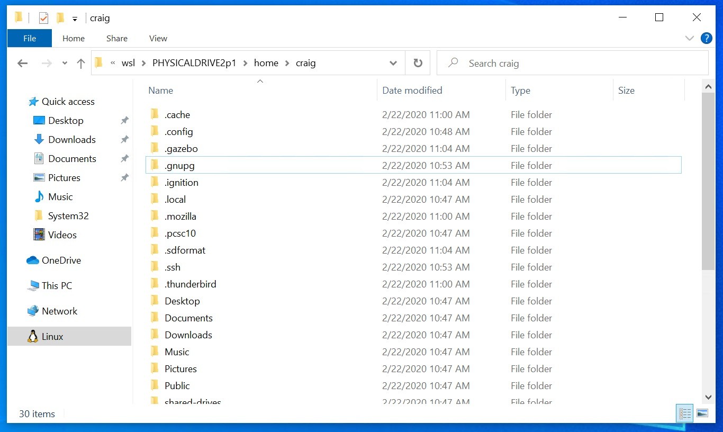Image resolution: width=723 pixels, height=432 pixels.
Task: Open the address bar history dropdown
Action: (x=393, y=62)
